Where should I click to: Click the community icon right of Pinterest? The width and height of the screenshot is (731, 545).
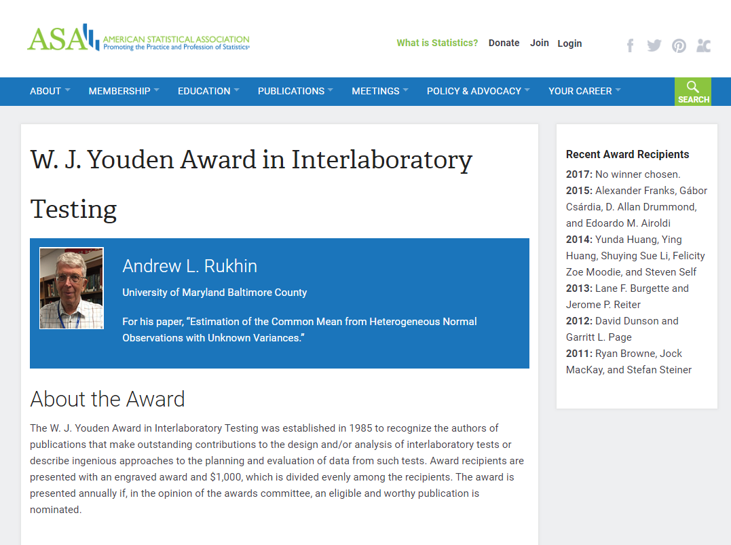coord(703,45)
